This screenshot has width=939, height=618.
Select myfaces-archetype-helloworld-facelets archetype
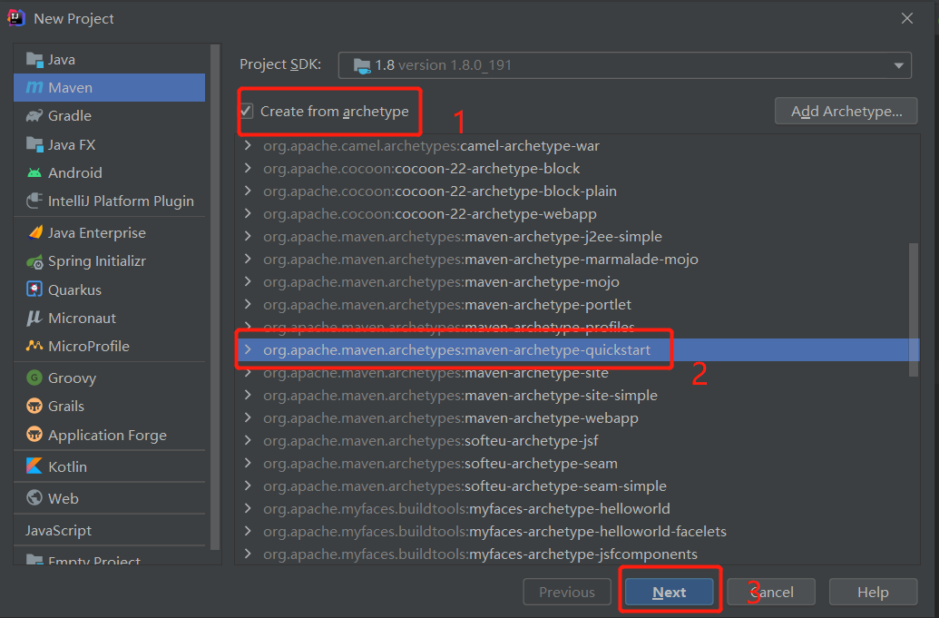(x=494, y=531)
